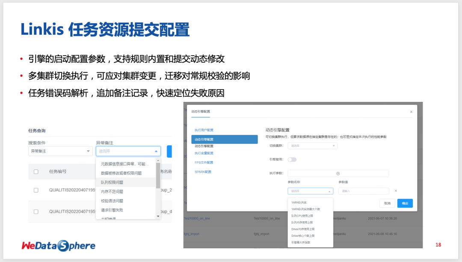Click the scroll-up arrow in the 异常备注 list
462x262 pixels.
pos(158,161)
